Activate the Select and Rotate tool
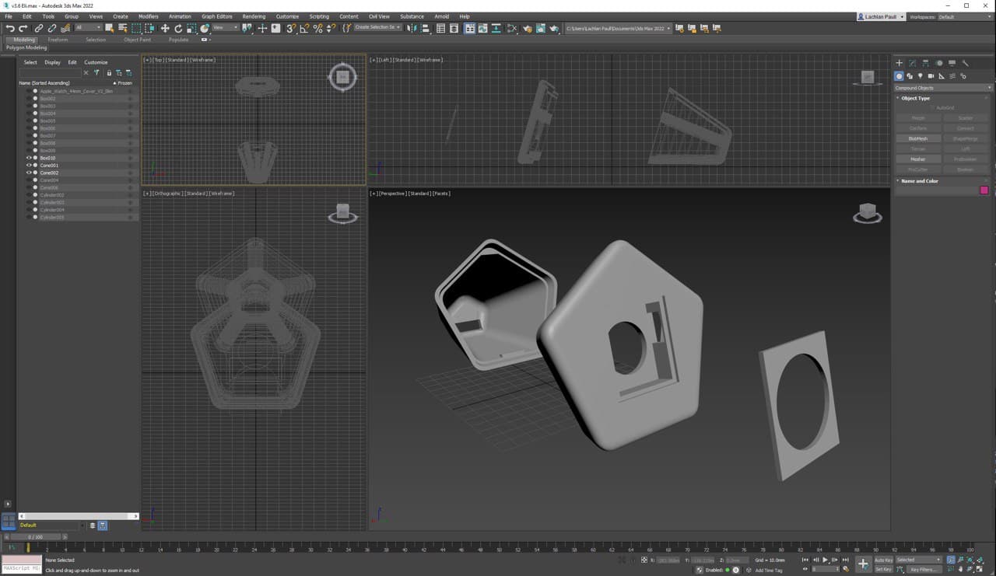This screenshot has height=576, width=996. 179,28
